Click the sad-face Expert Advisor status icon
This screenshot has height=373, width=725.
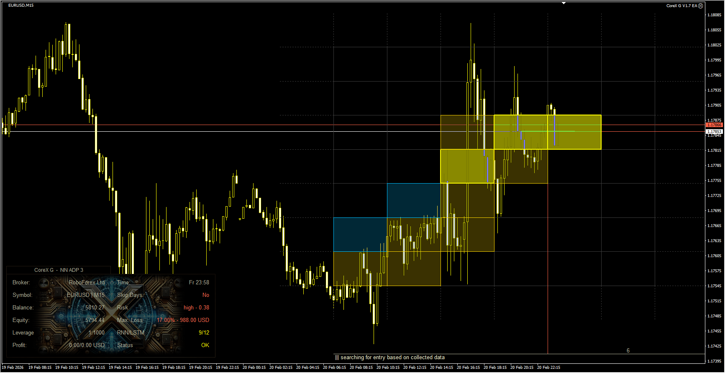[x=701, y=6]
